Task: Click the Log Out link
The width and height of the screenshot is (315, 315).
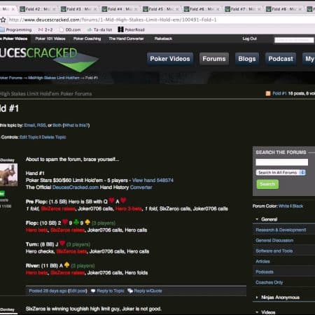Action: (249, 38)
